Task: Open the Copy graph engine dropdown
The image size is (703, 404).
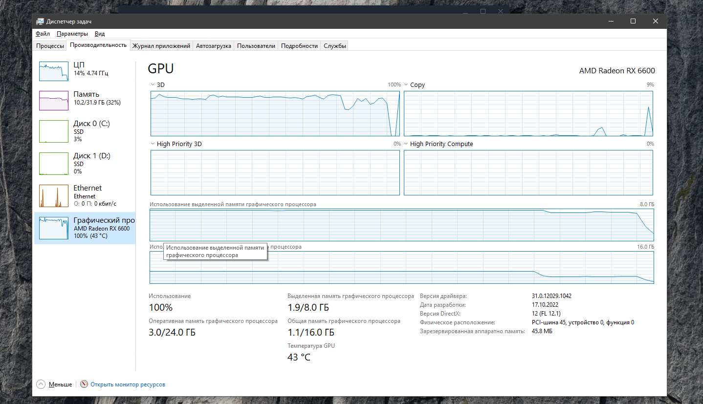Action: pyautogui.click(x=406, y=85)
